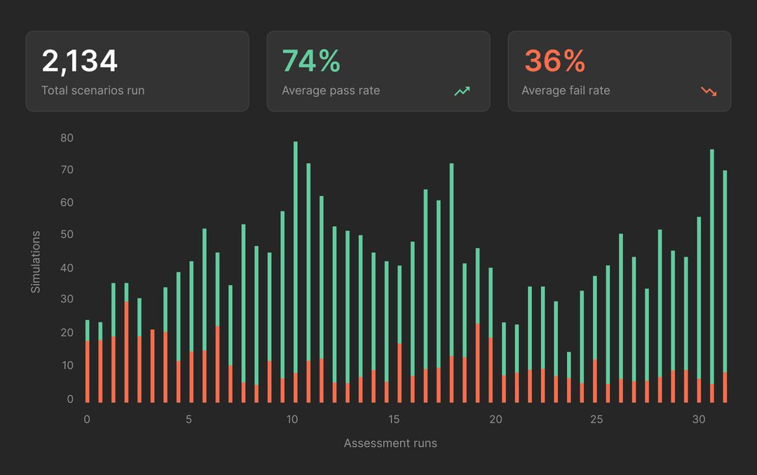
Task: Click the red downward trend icon
Action: 709,91
